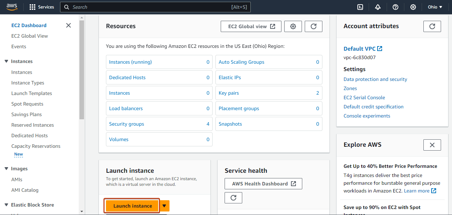452x215 pixels.
Task: Open Default credit specification link
Action: pos(374,107)
